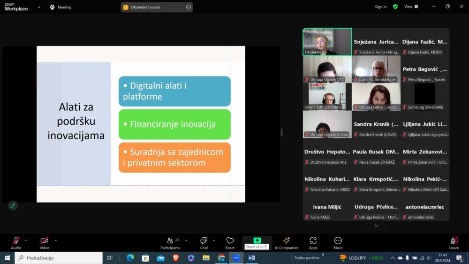
Task: Leave the meeting
Action: (454, 243)
